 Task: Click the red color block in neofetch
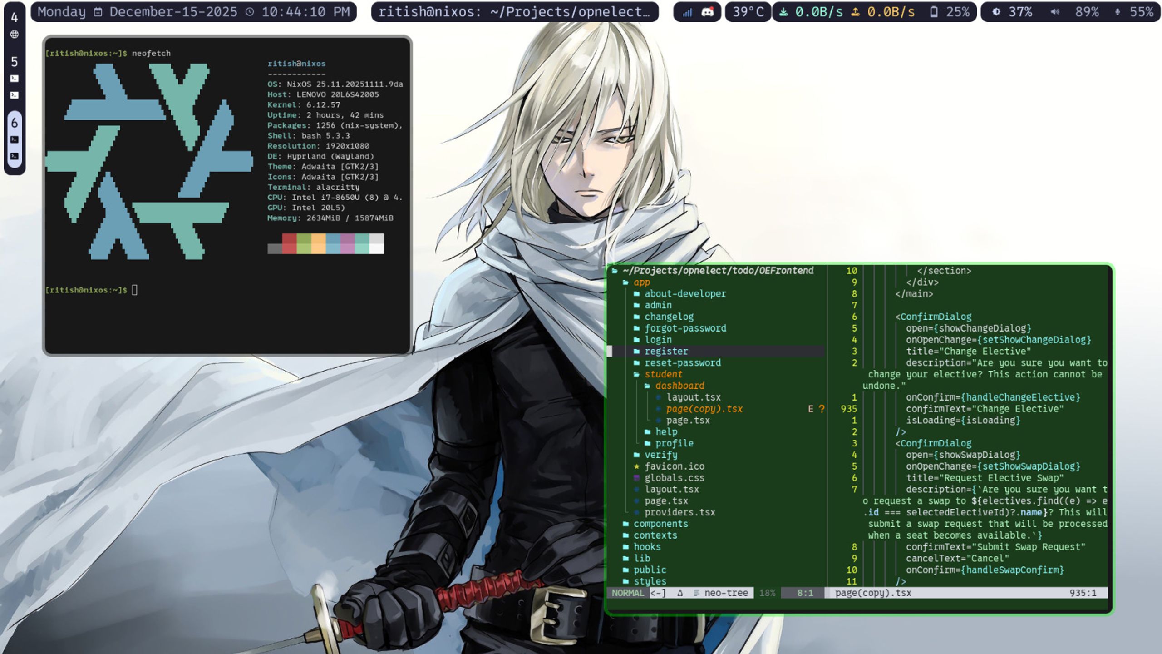point(289,243)
